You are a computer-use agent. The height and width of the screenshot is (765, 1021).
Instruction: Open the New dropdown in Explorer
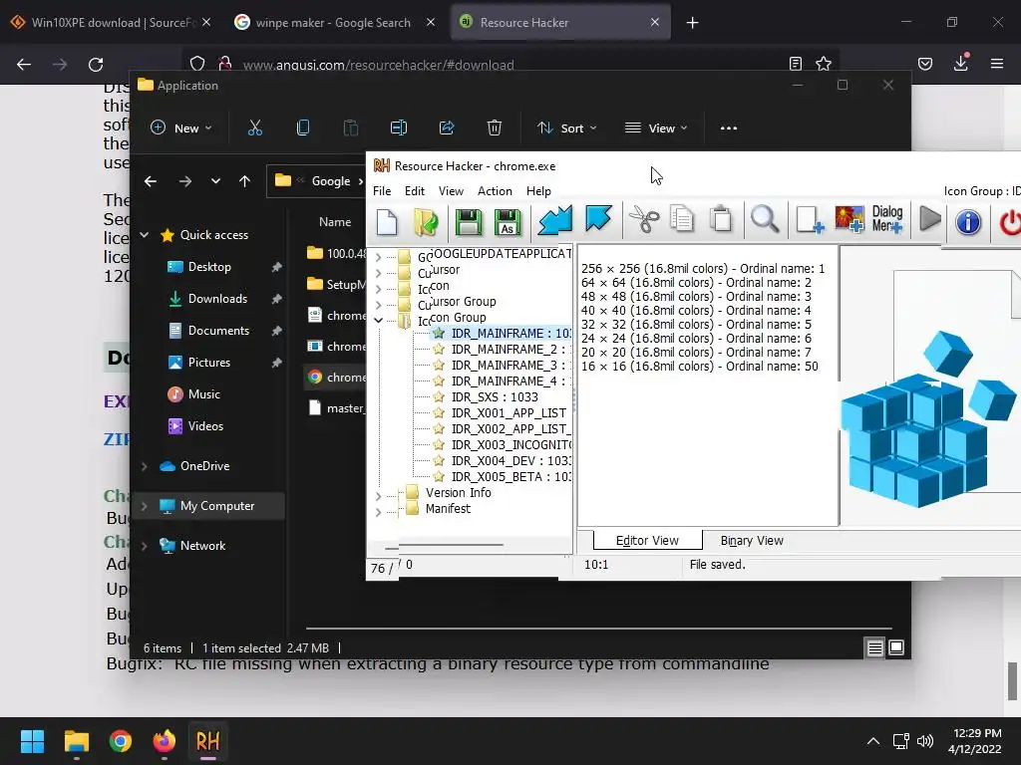pos(181,128)
